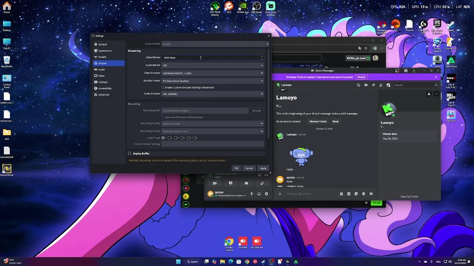Click Apply in the Settings dialog
Viewport: 474px width, 266px height.
(263, 168)
